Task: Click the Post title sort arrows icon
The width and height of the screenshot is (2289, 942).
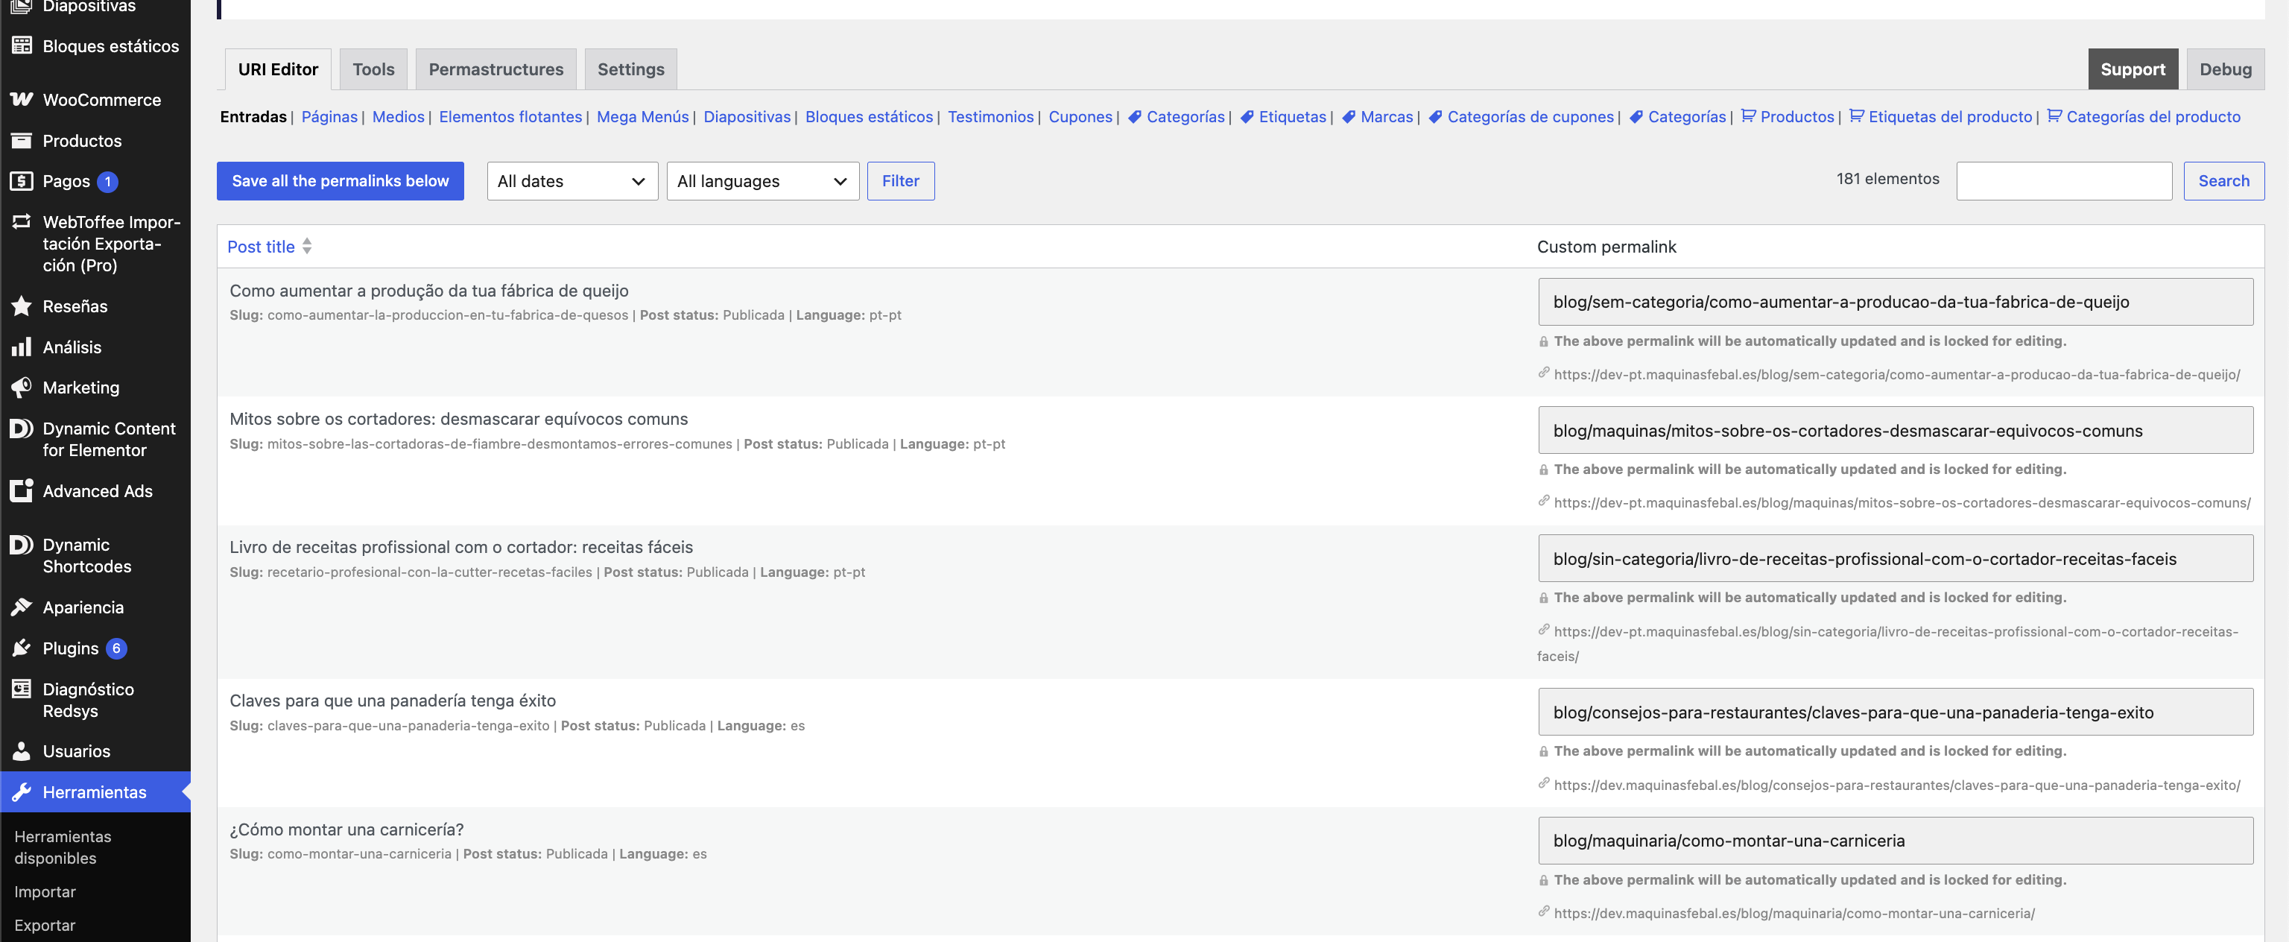Action: [x=306, y=246]
